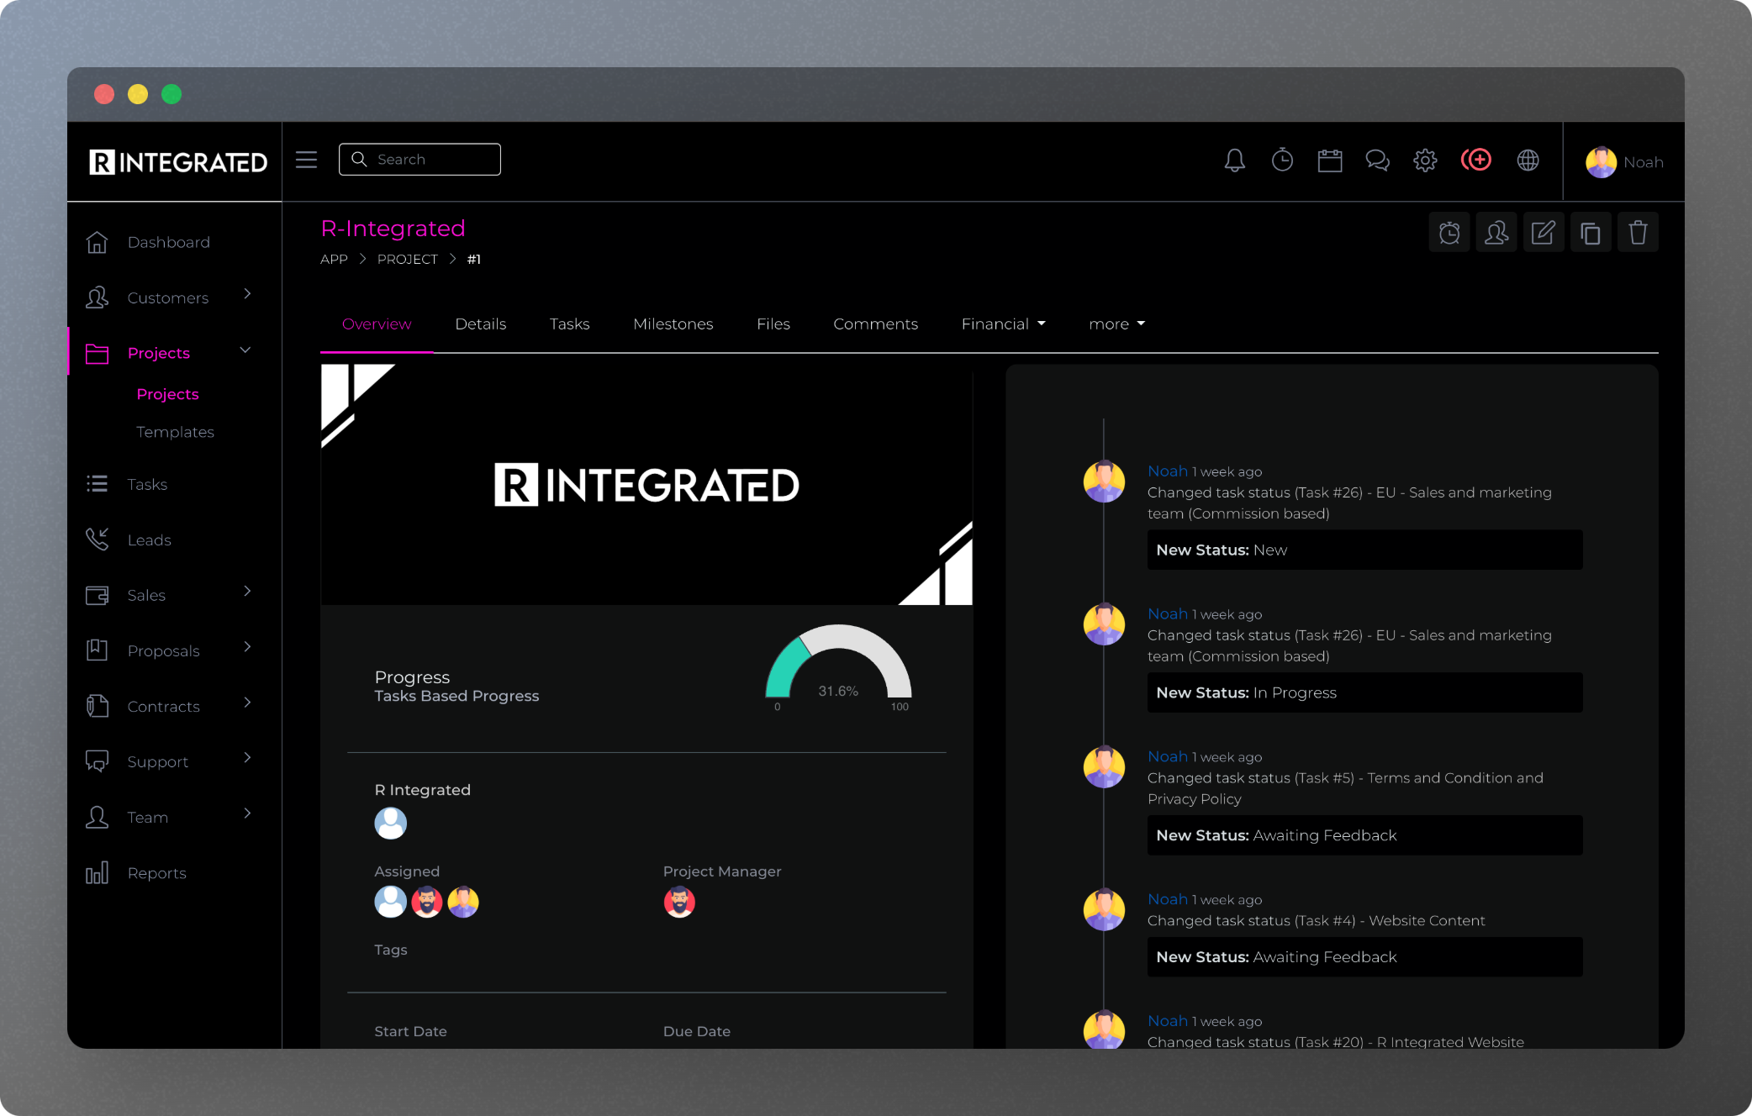Click the Search input field
This screenshot has width=1752, height=1116.
click(420, 159)
